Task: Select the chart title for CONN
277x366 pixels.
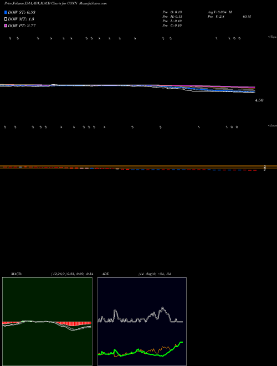Action: 55,3
